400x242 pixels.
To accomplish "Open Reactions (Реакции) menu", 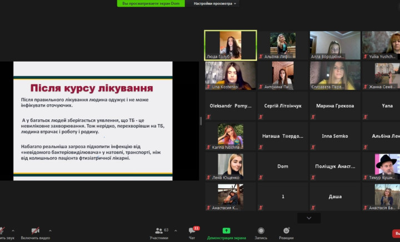I will (x=286, y=233).
